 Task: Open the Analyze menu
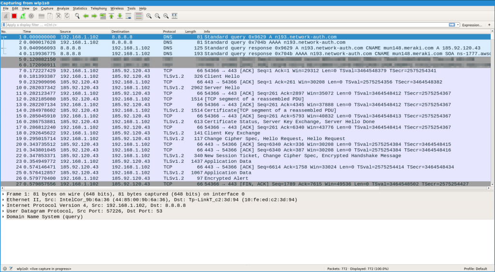tap(63, 9)
